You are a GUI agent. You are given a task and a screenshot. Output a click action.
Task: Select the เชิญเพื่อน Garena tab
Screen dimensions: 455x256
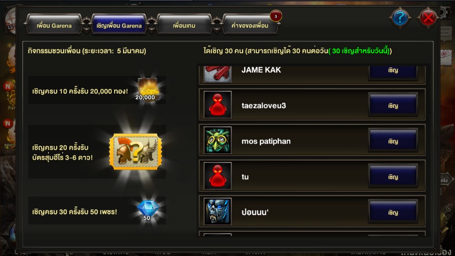coord(119,25)
